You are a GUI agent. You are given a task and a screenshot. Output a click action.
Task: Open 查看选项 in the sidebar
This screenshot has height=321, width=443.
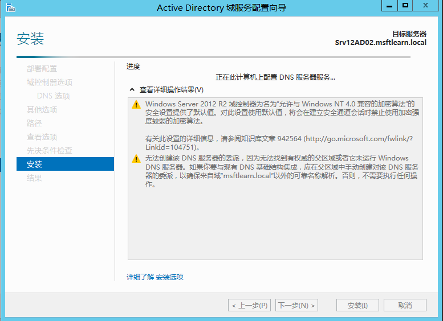(x=42, y=137)
